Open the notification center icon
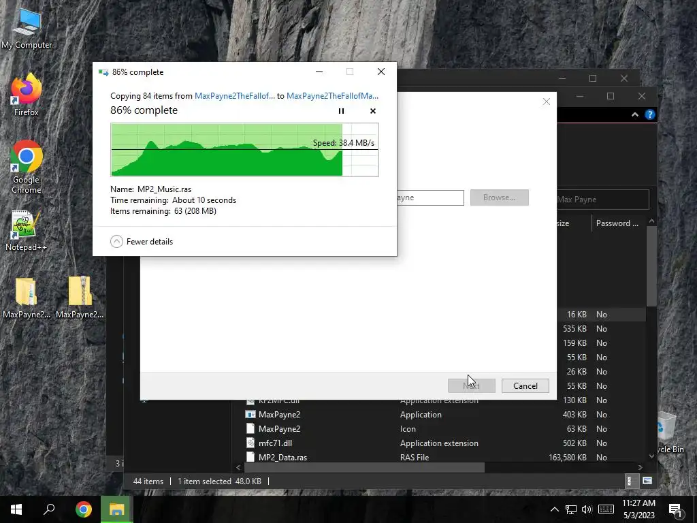The width and height of the screenshot is (697, 523). pyautogui.click(x=676, y=509)
